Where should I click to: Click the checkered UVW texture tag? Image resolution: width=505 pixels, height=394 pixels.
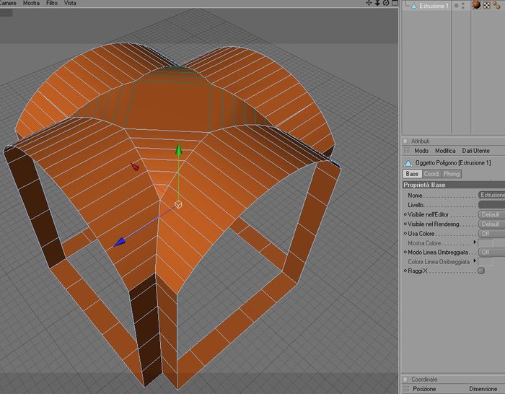tap(486, 6)
